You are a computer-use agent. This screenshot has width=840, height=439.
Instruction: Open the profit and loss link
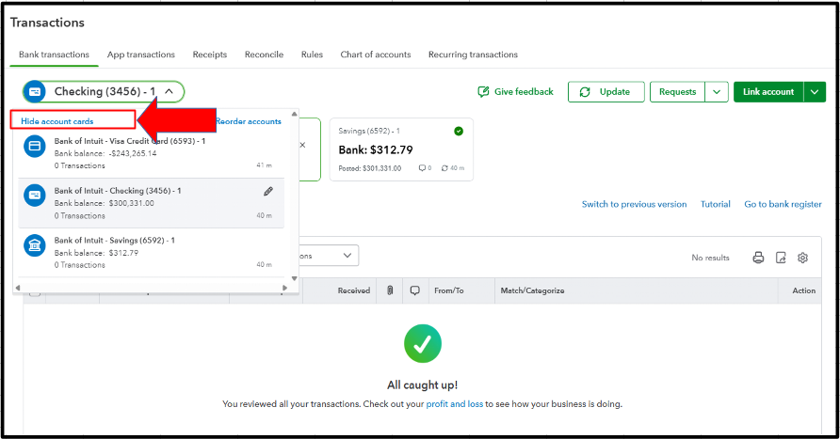[454, 404]
